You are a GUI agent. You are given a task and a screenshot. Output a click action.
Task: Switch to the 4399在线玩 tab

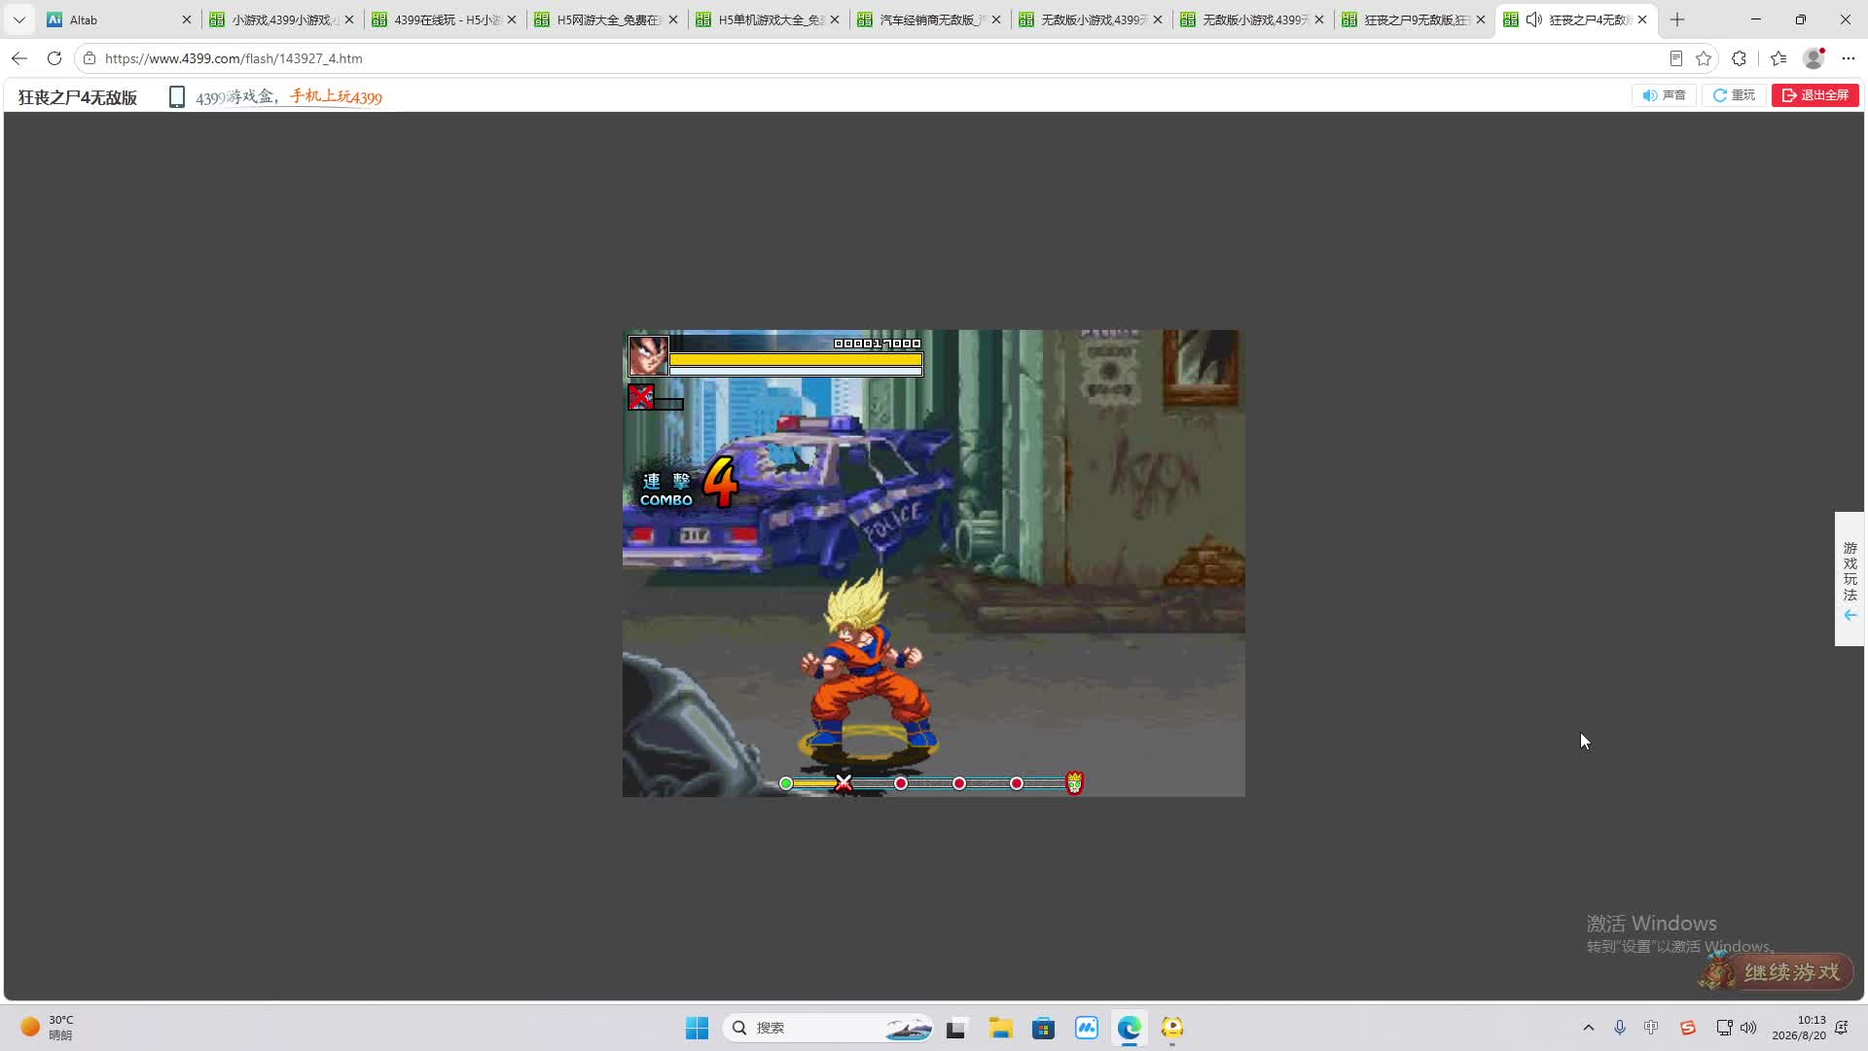443,19
